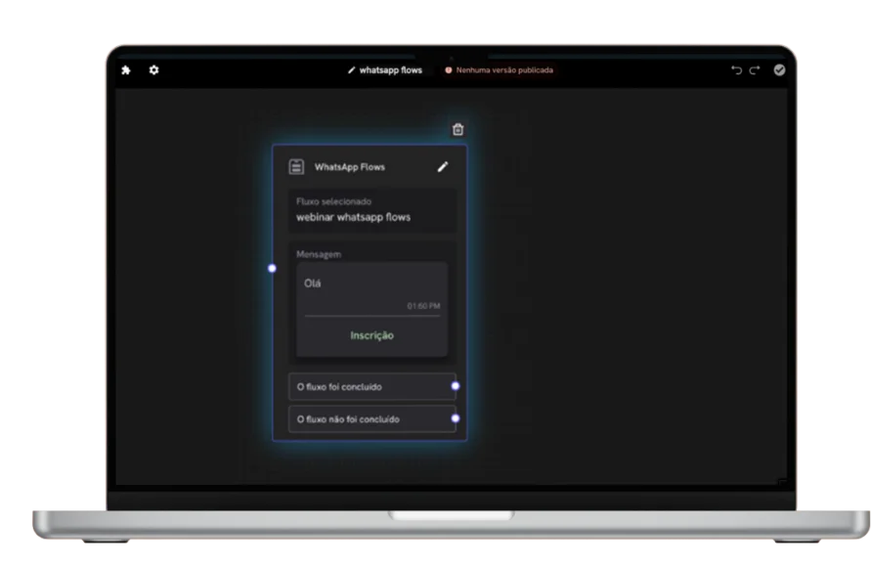Screen dimensions: 871x568
Task: Click connector dot for "O fluxo não foi concluído"
Action: pos(456,418)
